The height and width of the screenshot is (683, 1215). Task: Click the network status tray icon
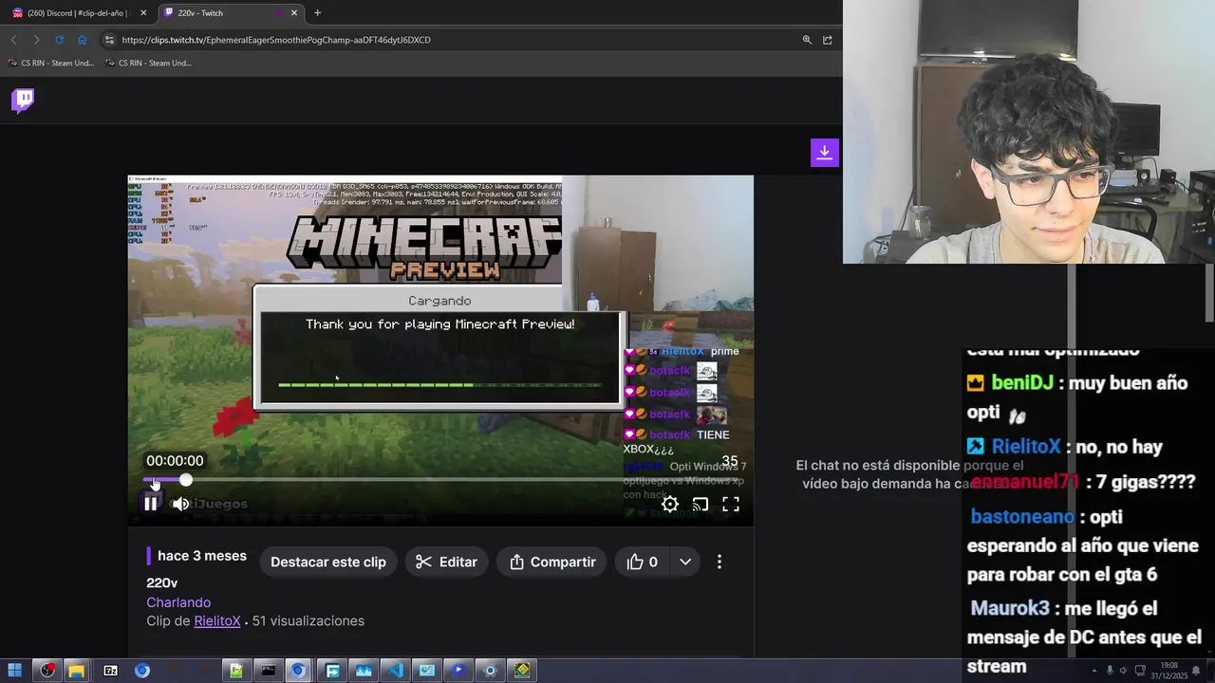tap(1140, 671)
